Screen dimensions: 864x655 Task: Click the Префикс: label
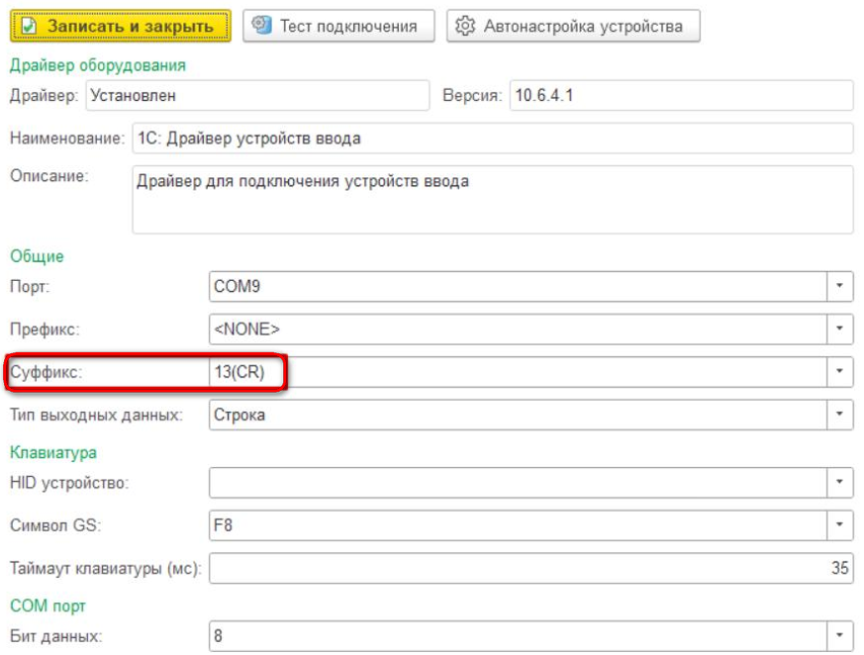point(45,328)
